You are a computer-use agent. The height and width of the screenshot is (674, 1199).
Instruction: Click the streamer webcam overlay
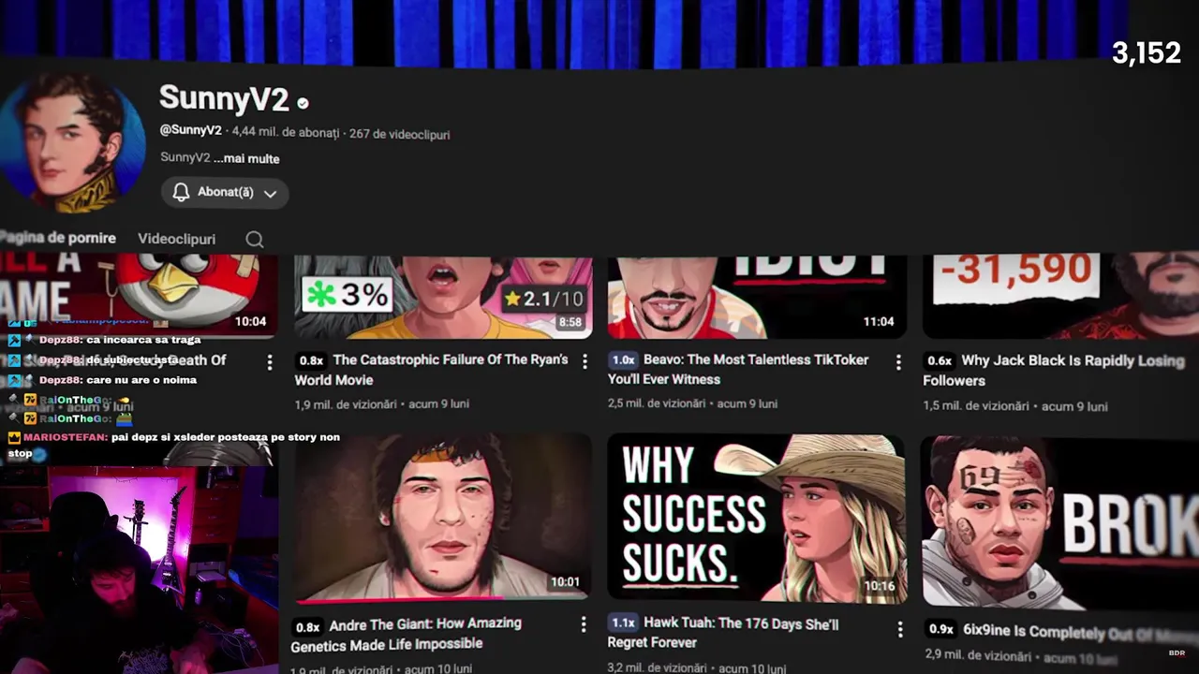pyautogui.click(x=139, y=569)
